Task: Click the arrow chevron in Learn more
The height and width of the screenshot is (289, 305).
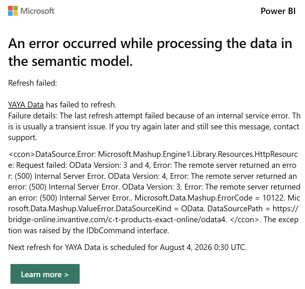Action: 66,275
